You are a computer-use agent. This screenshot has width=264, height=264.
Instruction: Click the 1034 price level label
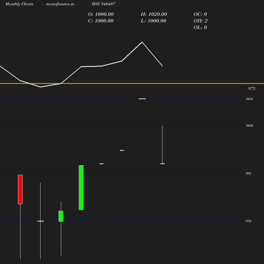pyautogui.click(x=249, y=99)
